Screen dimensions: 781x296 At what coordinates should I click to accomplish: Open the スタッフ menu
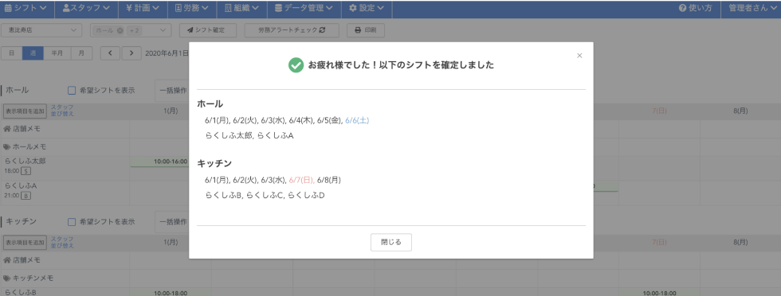click(86, 9)
